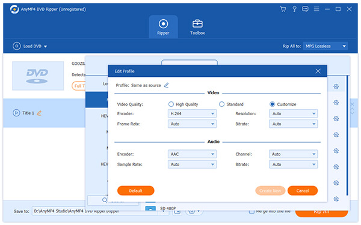Open Frame Rate dropdown
The image size is (361, 225).
pos(192,124)
